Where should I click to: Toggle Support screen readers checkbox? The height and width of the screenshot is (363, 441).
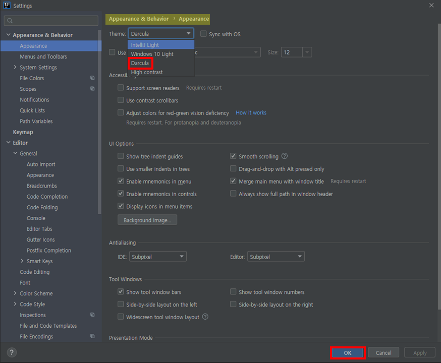(x=121, y=88)
